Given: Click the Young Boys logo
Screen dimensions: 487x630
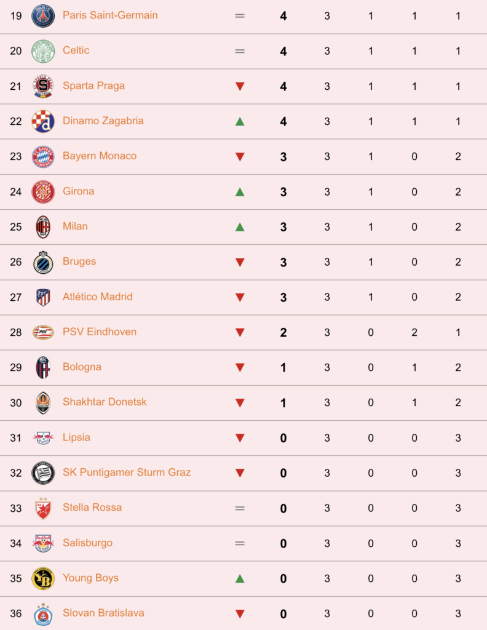Looking at the screenshot, I should coord(43,578).
